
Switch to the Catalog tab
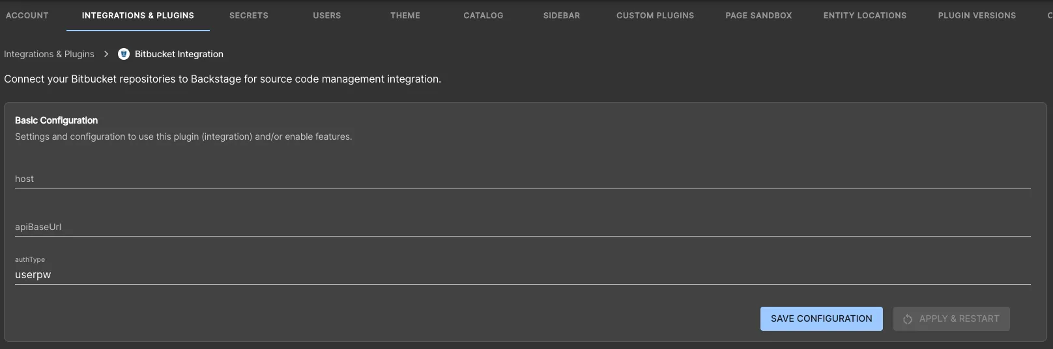point(483,15)
